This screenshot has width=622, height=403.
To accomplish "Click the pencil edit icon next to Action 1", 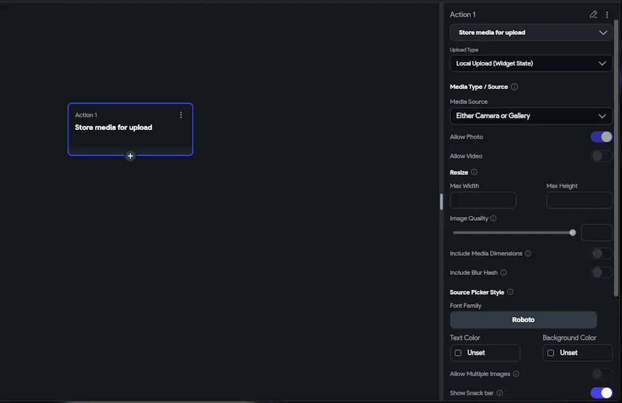I will click(x=593, y=15).
